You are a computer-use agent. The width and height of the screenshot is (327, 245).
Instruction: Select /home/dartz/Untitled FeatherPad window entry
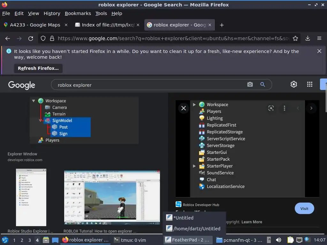[194, 228]
